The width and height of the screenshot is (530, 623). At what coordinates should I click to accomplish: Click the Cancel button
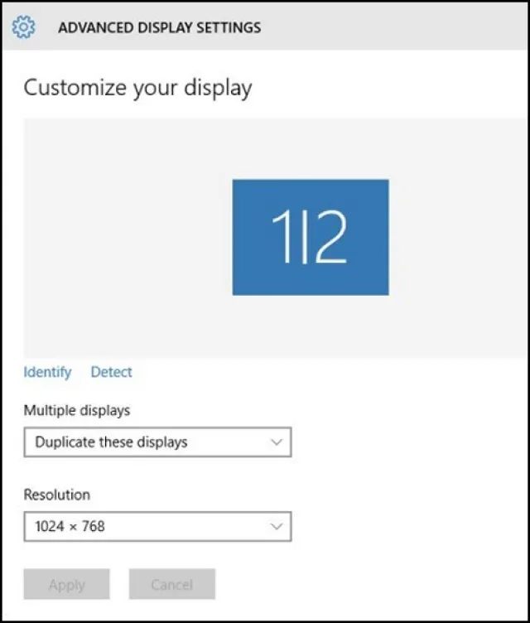pyautogui.click(x=172, y=584)
